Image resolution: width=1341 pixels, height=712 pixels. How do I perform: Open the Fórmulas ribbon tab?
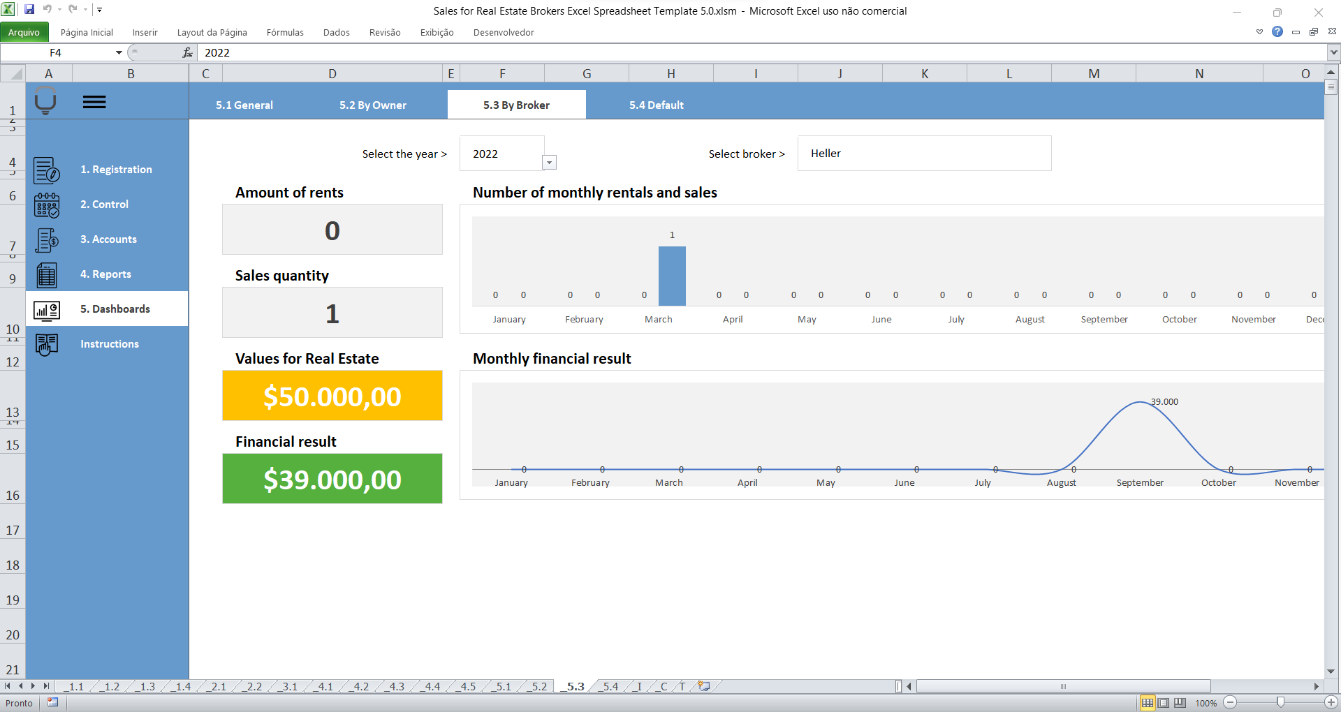(x=285, y=32)
